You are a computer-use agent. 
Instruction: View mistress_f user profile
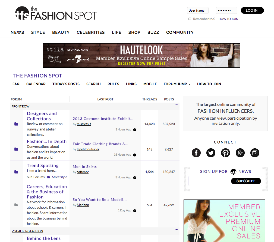point(84,124)
